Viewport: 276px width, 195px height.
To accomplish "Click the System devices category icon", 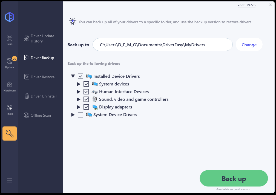I will [x=95, y=84].
